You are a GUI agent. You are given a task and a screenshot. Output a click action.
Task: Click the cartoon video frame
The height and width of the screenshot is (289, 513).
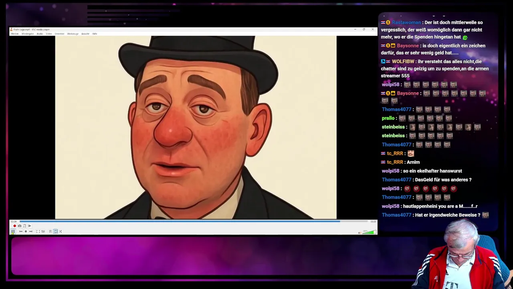(x=196, y=128)
